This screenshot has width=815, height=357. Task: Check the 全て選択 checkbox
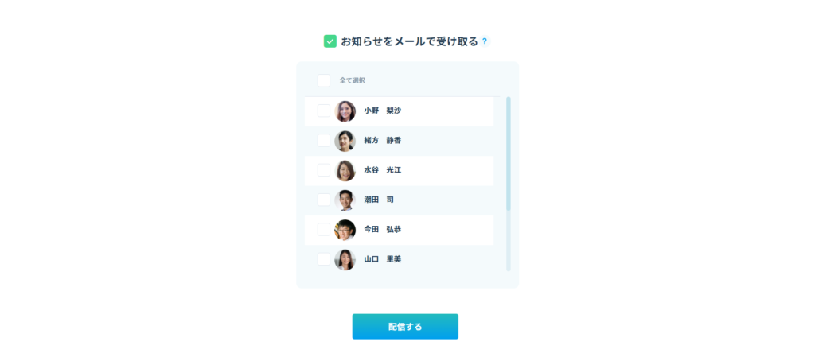pyautogui.click(x=324, y=80)
